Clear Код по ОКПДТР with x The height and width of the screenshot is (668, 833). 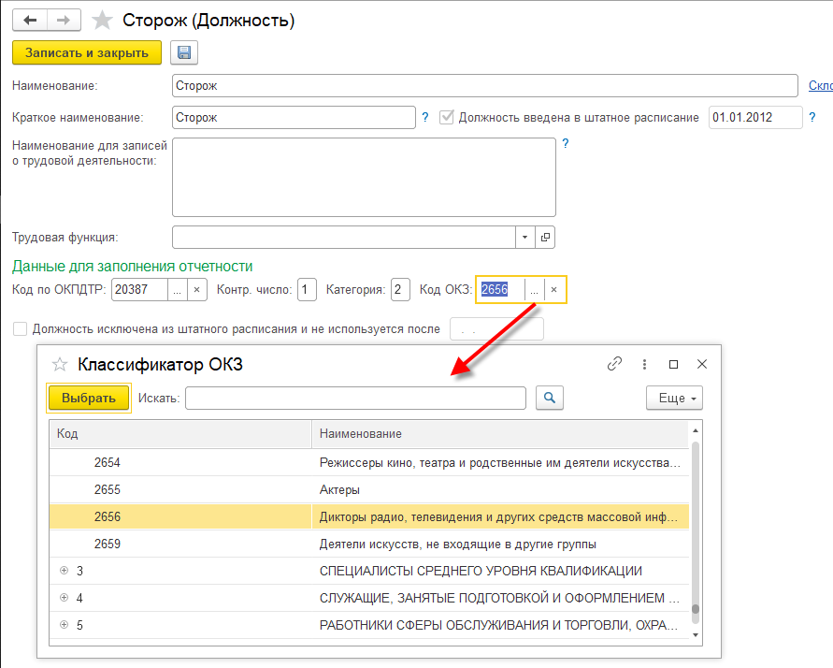(x=196, y=290)
